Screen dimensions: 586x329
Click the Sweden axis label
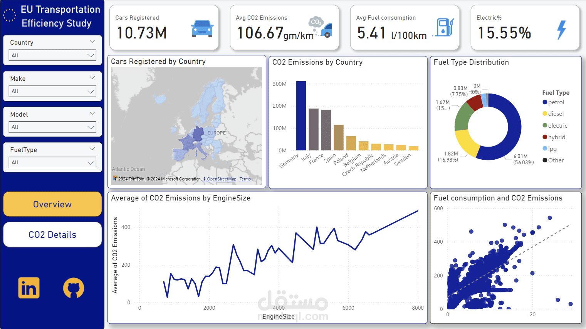click(x=403, y=159)
